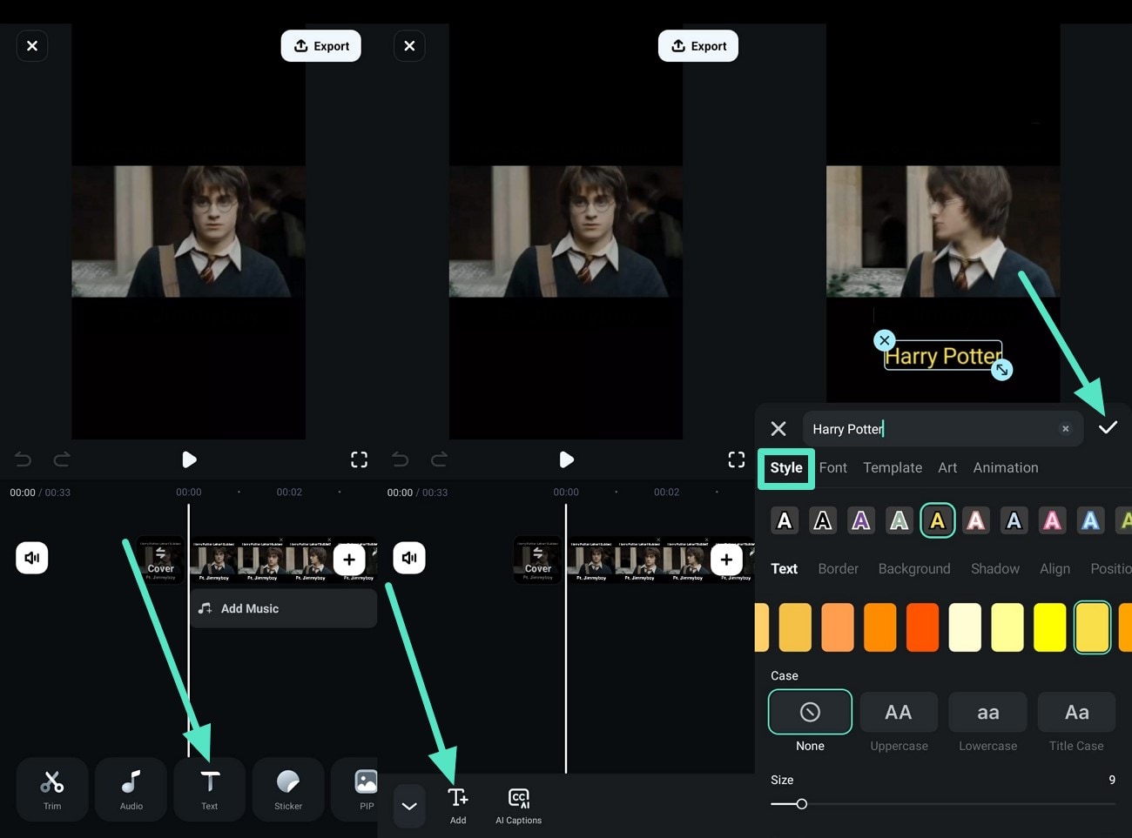Open the Text tool
Viewport: 1132px width, 838px height.
click(210, 788)
